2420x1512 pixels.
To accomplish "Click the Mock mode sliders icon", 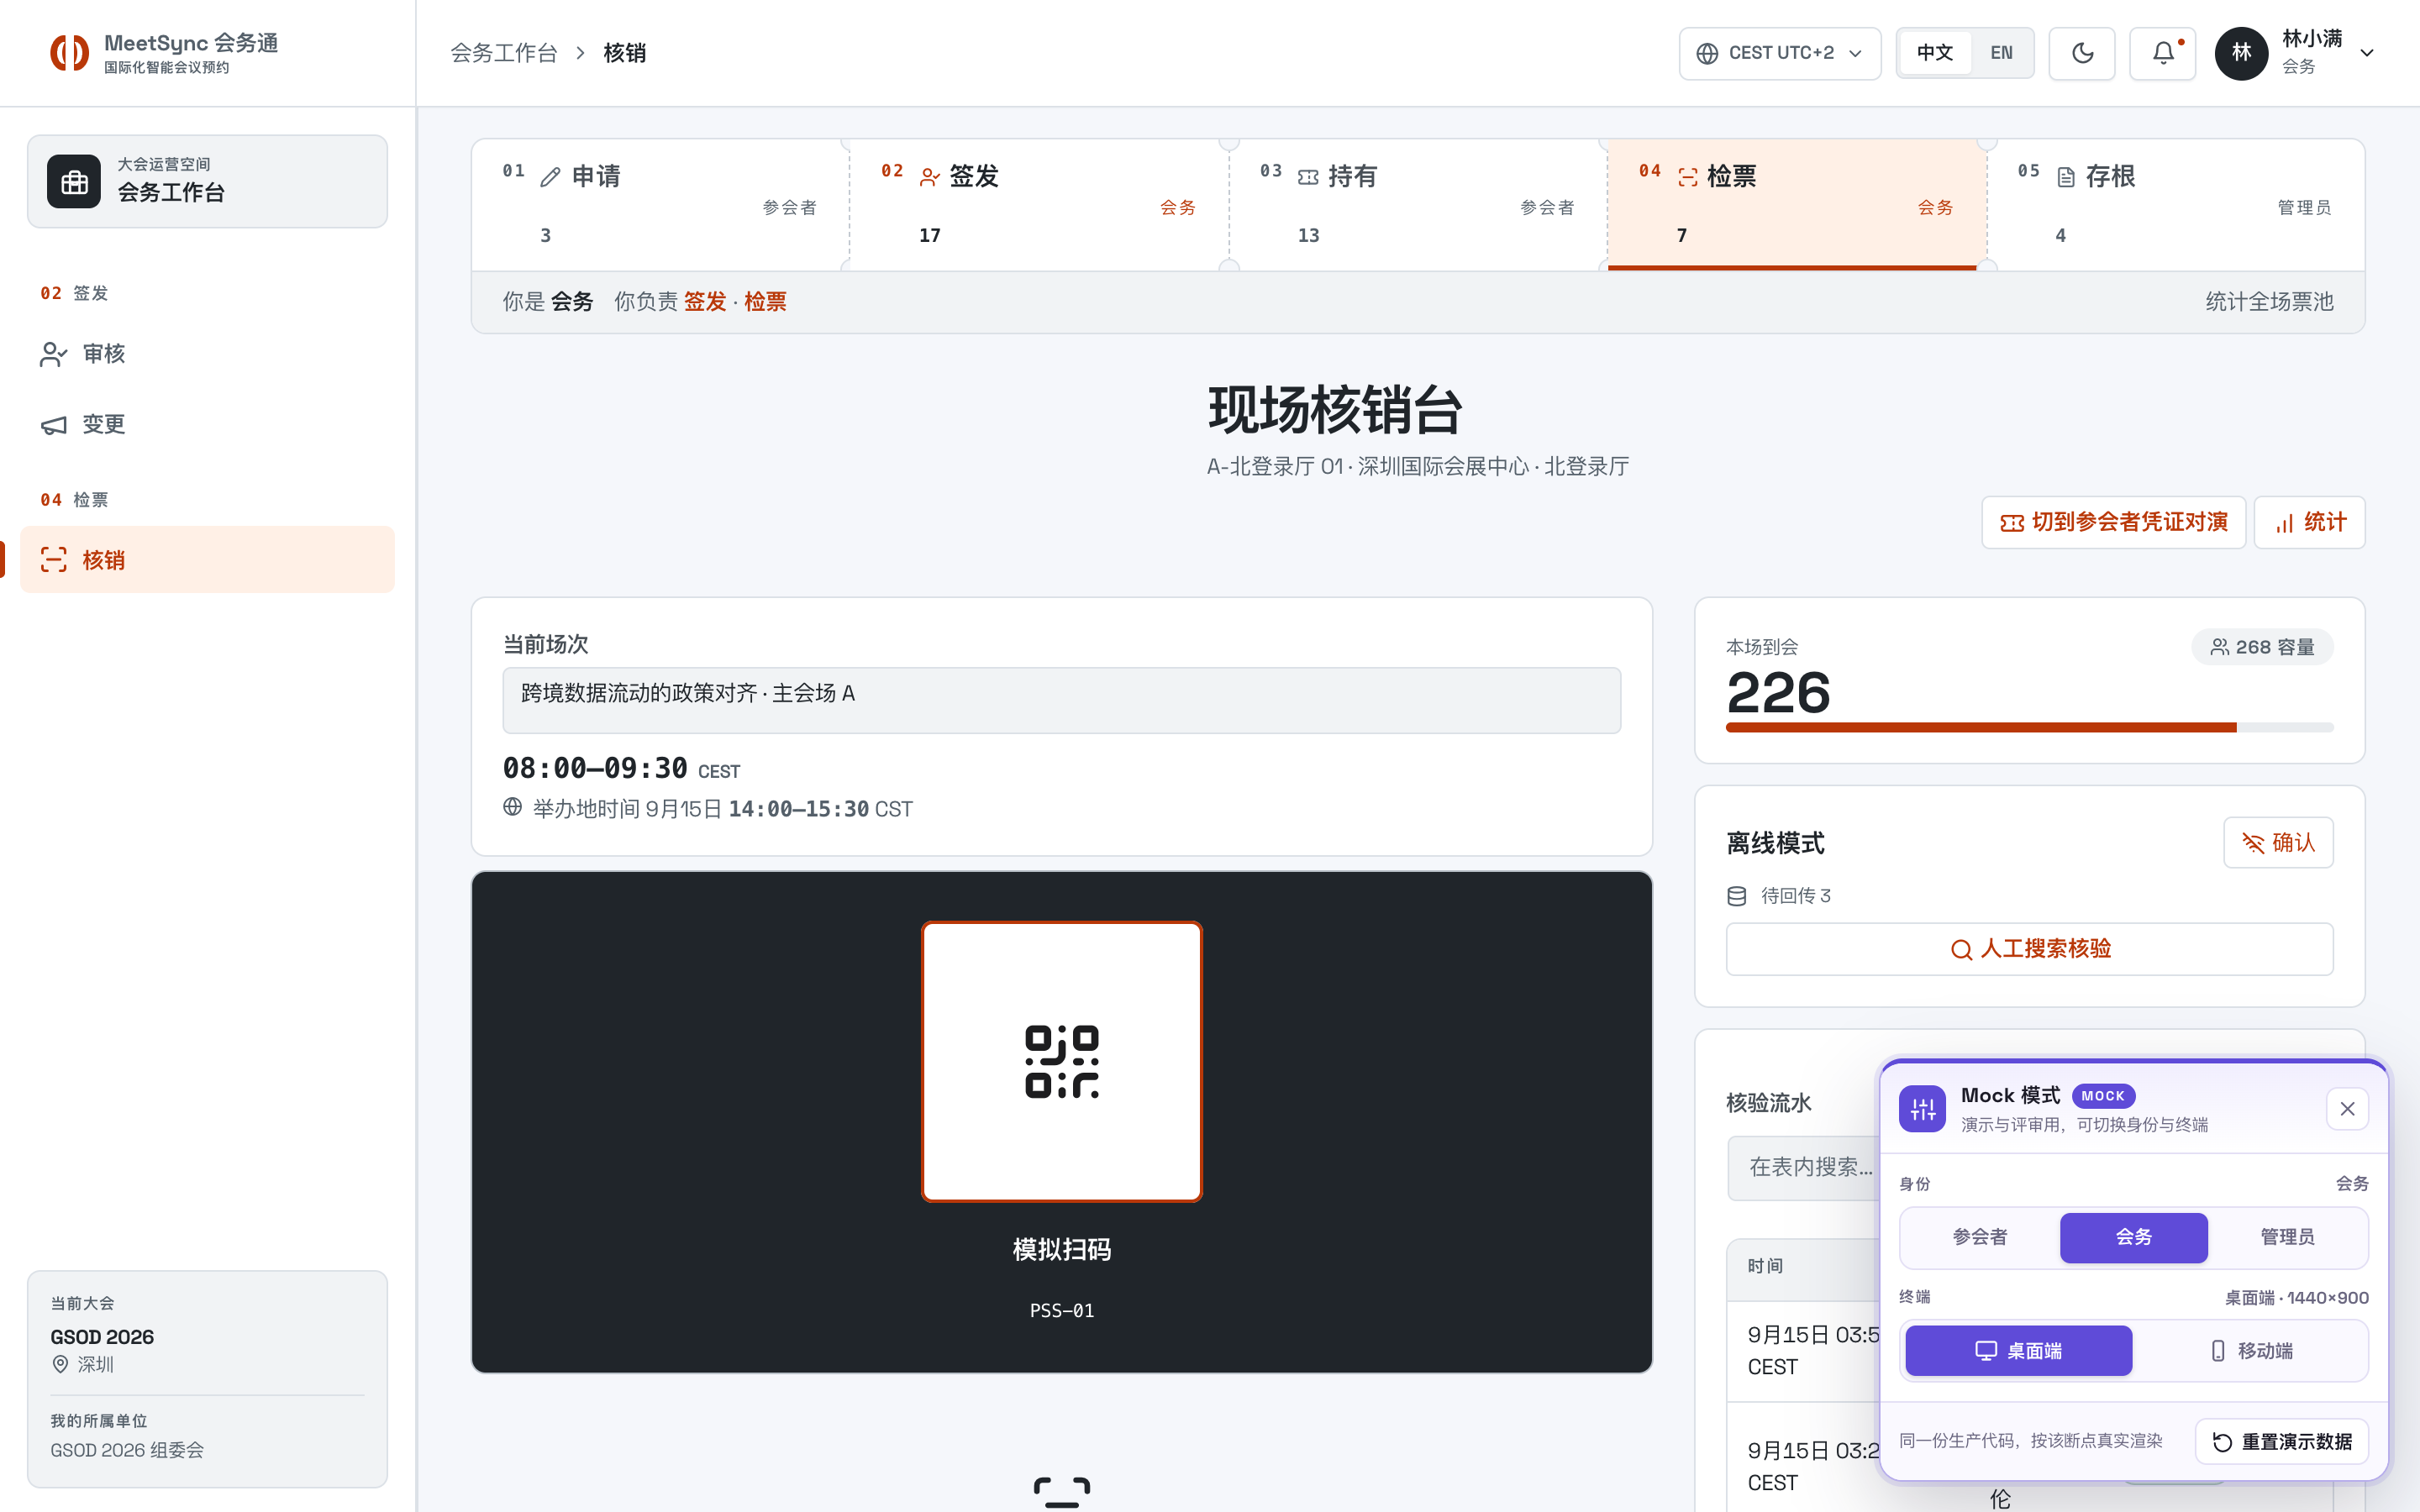I will tap(1922, 1108).
